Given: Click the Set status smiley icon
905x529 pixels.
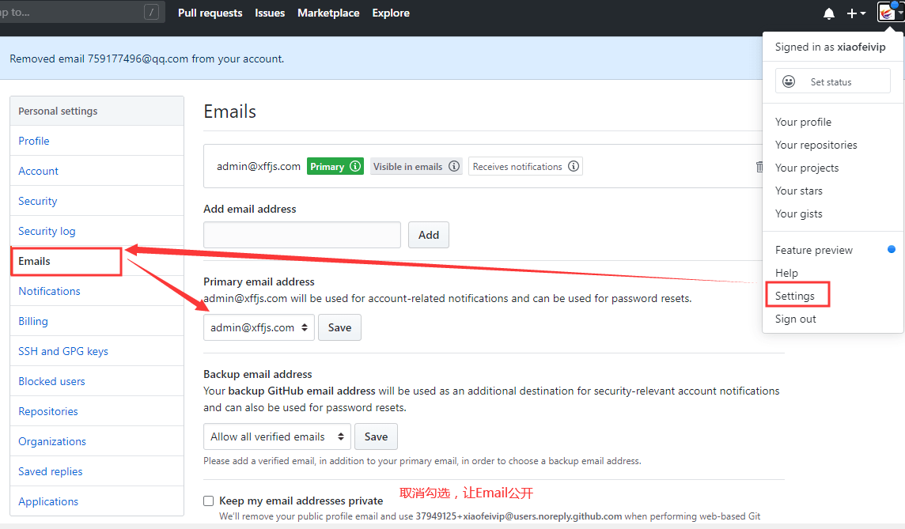Looking at the screenshot, I should point(789,81).
